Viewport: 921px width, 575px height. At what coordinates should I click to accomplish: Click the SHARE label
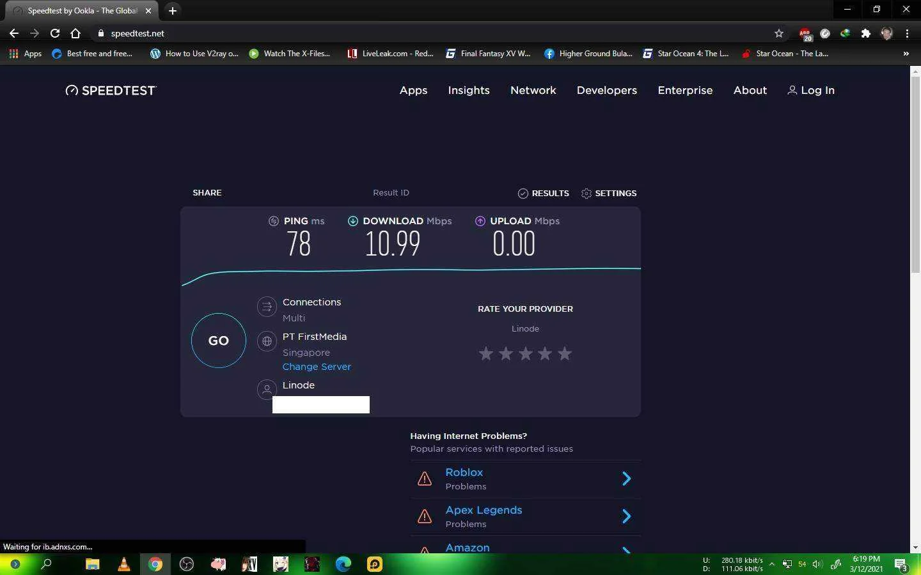point(207,193)
